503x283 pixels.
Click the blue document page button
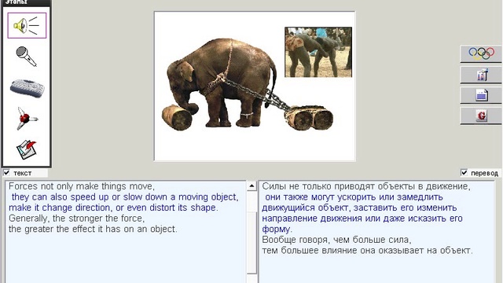coord(481,95)
